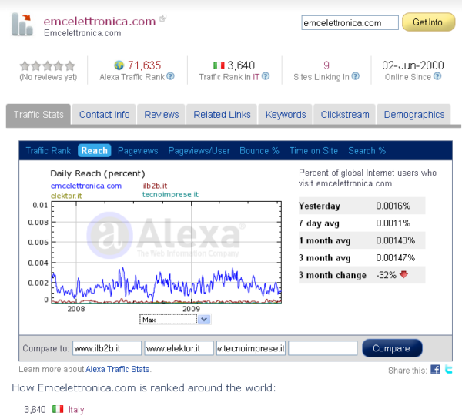The image size is (462, 416).
Task: Open the Reviews tab
Action: [162, 114]
